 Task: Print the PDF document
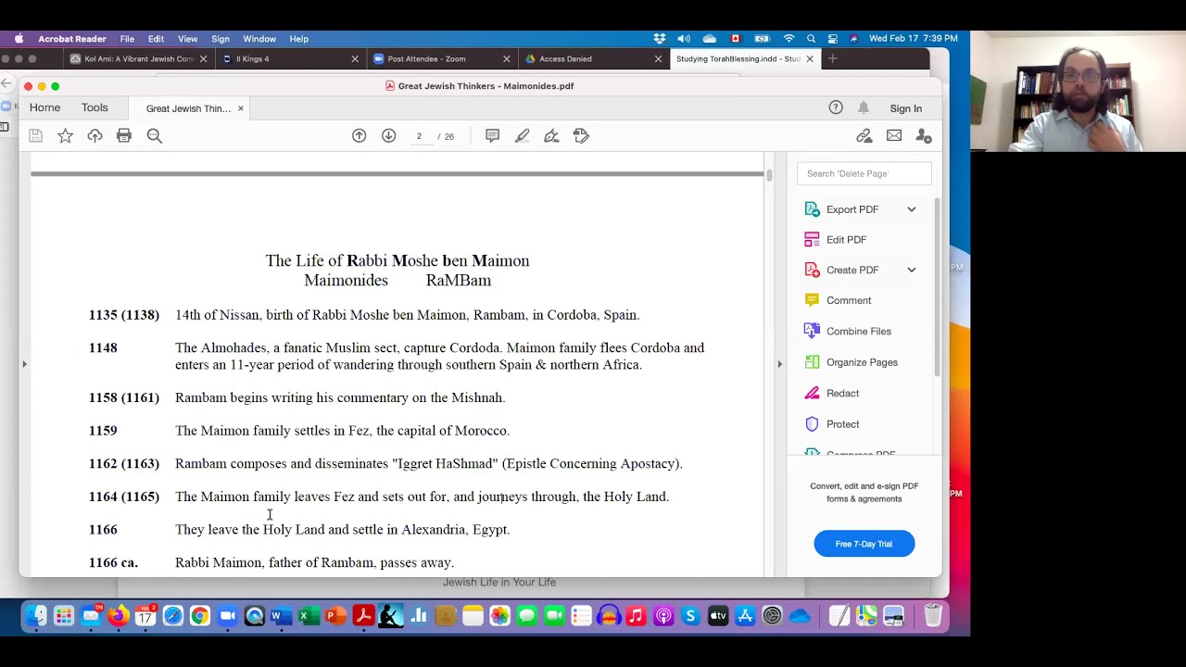click(x=124, y=136)
